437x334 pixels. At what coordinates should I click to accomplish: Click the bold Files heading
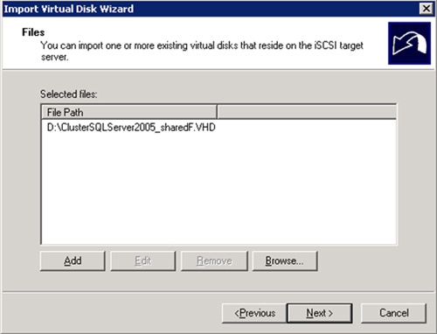click(33, 32)
